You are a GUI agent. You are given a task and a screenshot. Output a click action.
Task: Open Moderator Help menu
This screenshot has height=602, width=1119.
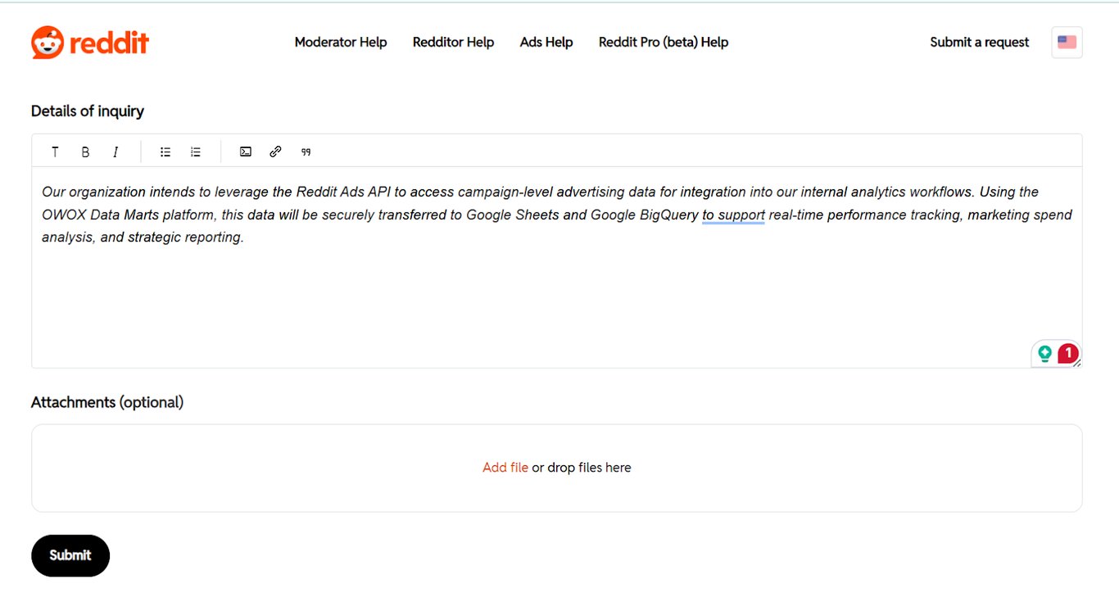(x=341, y=42)
